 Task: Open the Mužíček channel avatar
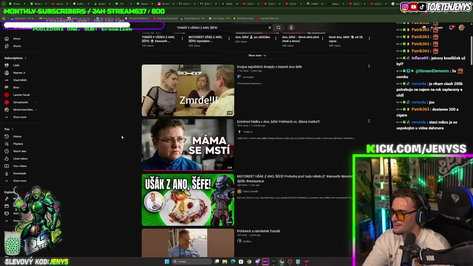[239, 241]
